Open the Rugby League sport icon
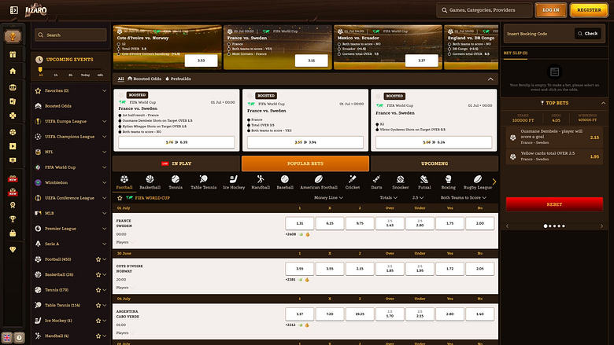Image resolution: width=614 pixels, height=345 pixels. pyautogui.click(x=477, y=182)
